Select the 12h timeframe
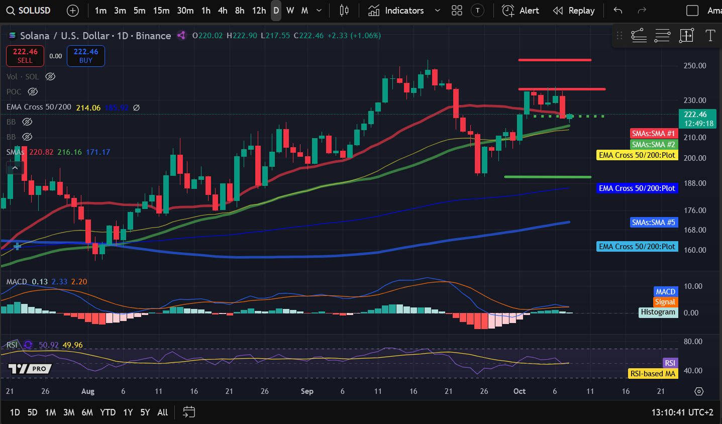This screenshot has width=722, height=424. (x=259, y=11)
